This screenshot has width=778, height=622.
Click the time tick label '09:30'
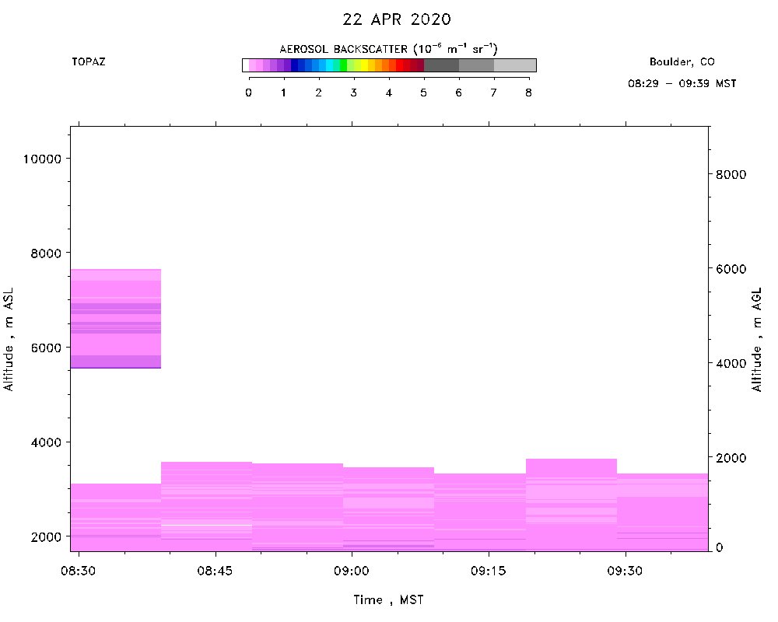(x=626, y=571)
